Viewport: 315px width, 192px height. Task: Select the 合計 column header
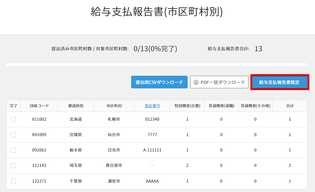[290, 106]
